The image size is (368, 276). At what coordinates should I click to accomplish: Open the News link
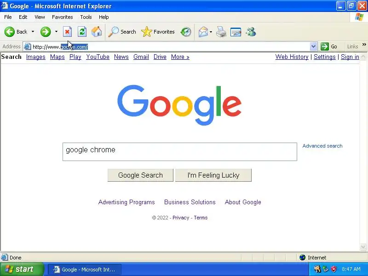(x=121, y=57)
